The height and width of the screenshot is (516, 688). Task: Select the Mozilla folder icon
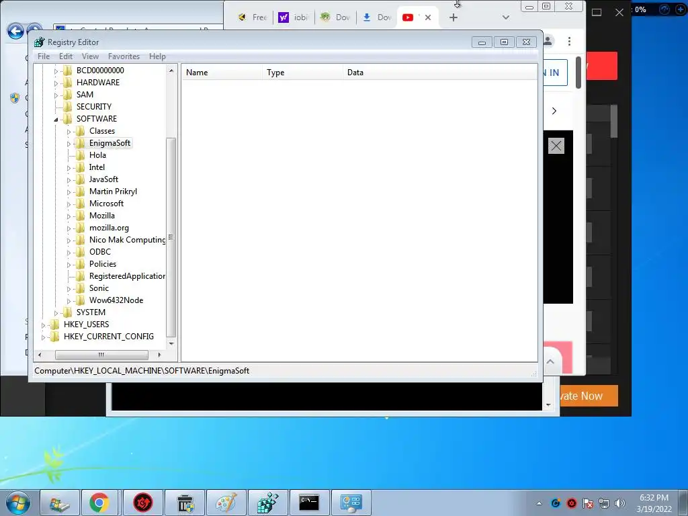pos(81,216)
